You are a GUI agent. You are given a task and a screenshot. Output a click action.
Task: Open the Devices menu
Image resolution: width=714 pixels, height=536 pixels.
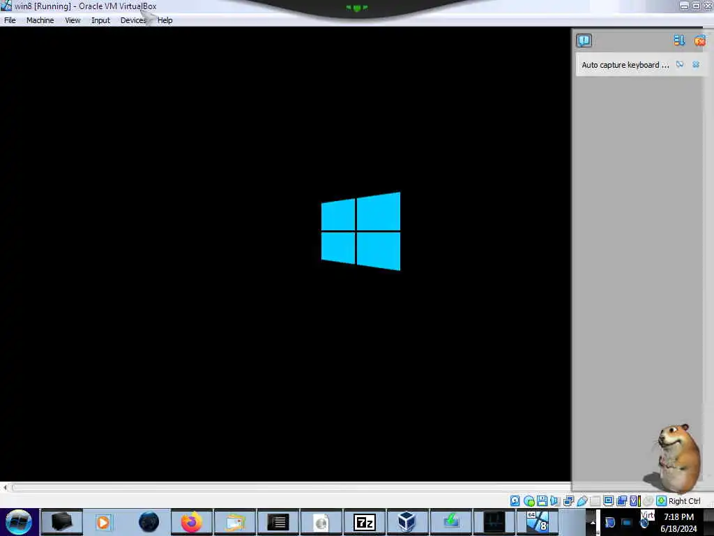point(133,20)
